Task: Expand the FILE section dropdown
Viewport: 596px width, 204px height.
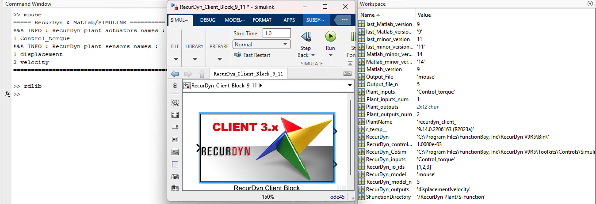Action: (176, 59)
